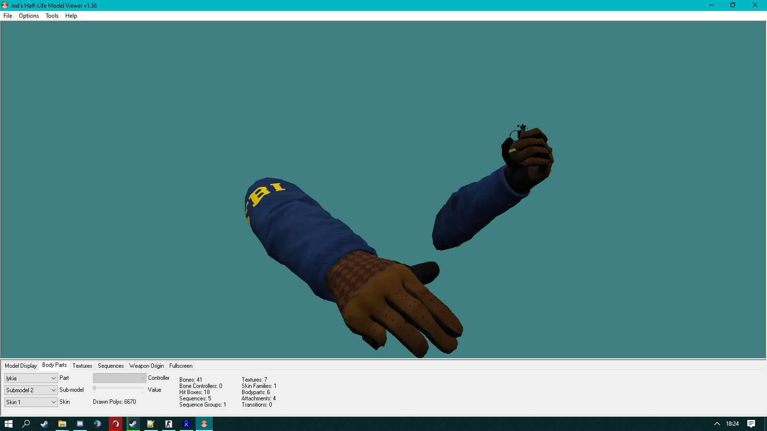Open the Controller dropdown
The height and width of the screenshot is (431, 767).
(x=119, y=378)
